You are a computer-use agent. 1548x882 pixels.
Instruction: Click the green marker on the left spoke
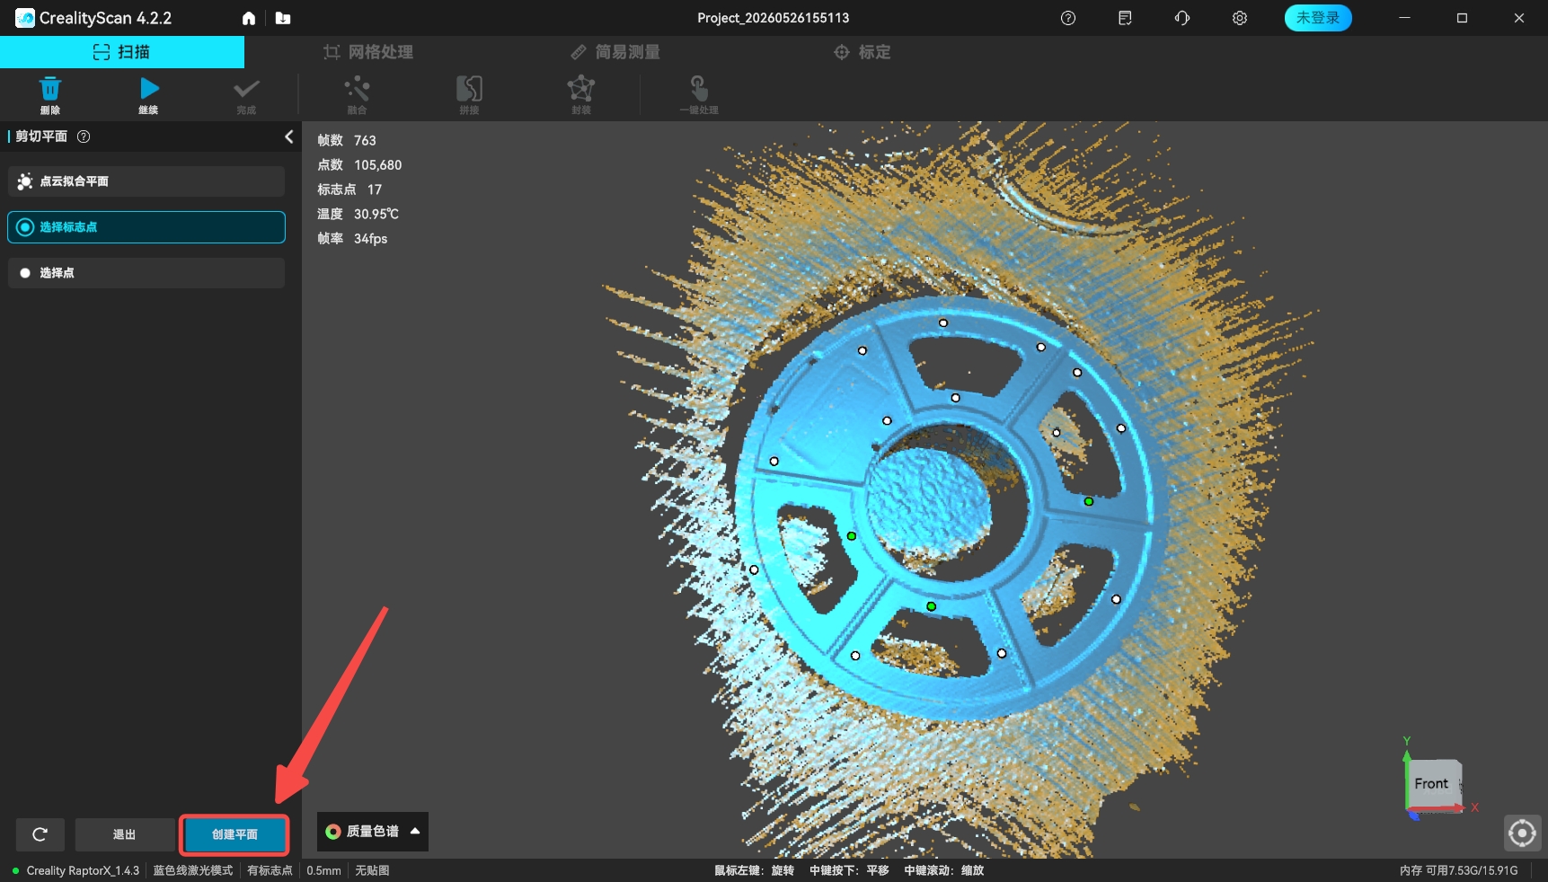coord(852,536)
